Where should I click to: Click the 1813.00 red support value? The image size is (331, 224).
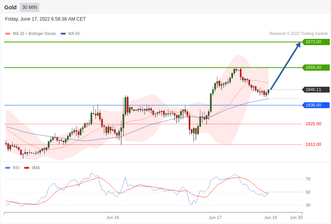[x=313, y=144]
